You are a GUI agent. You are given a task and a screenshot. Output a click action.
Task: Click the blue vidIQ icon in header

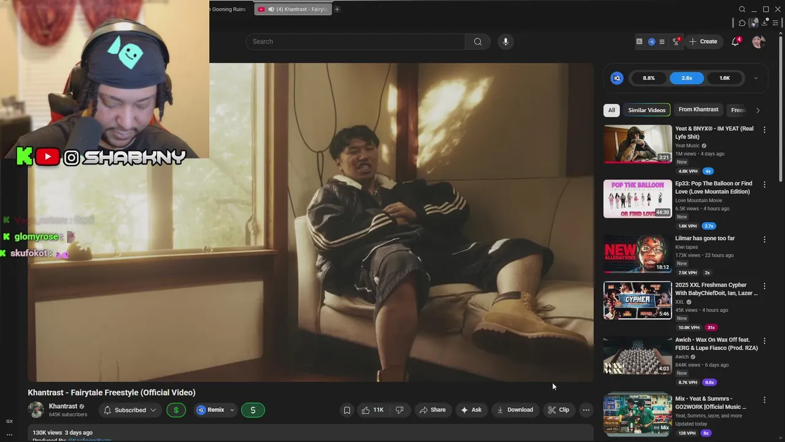(651, 42)
